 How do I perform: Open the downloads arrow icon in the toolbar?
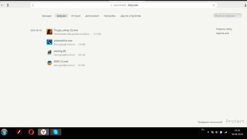pyautogui.click(x=245, y=5)
